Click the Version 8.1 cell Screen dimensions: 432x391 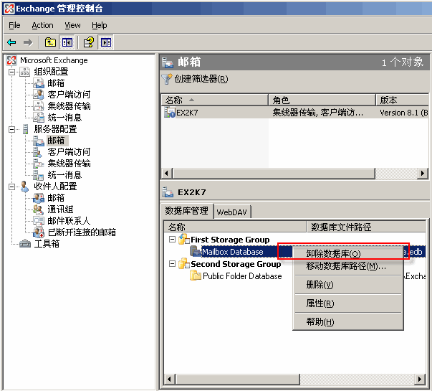[403, 113]
